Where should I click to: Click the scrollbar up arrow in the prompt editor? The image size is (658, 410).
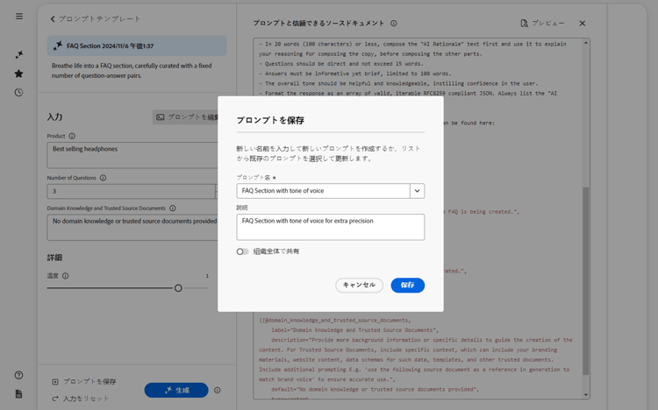(x=586, y=43)
